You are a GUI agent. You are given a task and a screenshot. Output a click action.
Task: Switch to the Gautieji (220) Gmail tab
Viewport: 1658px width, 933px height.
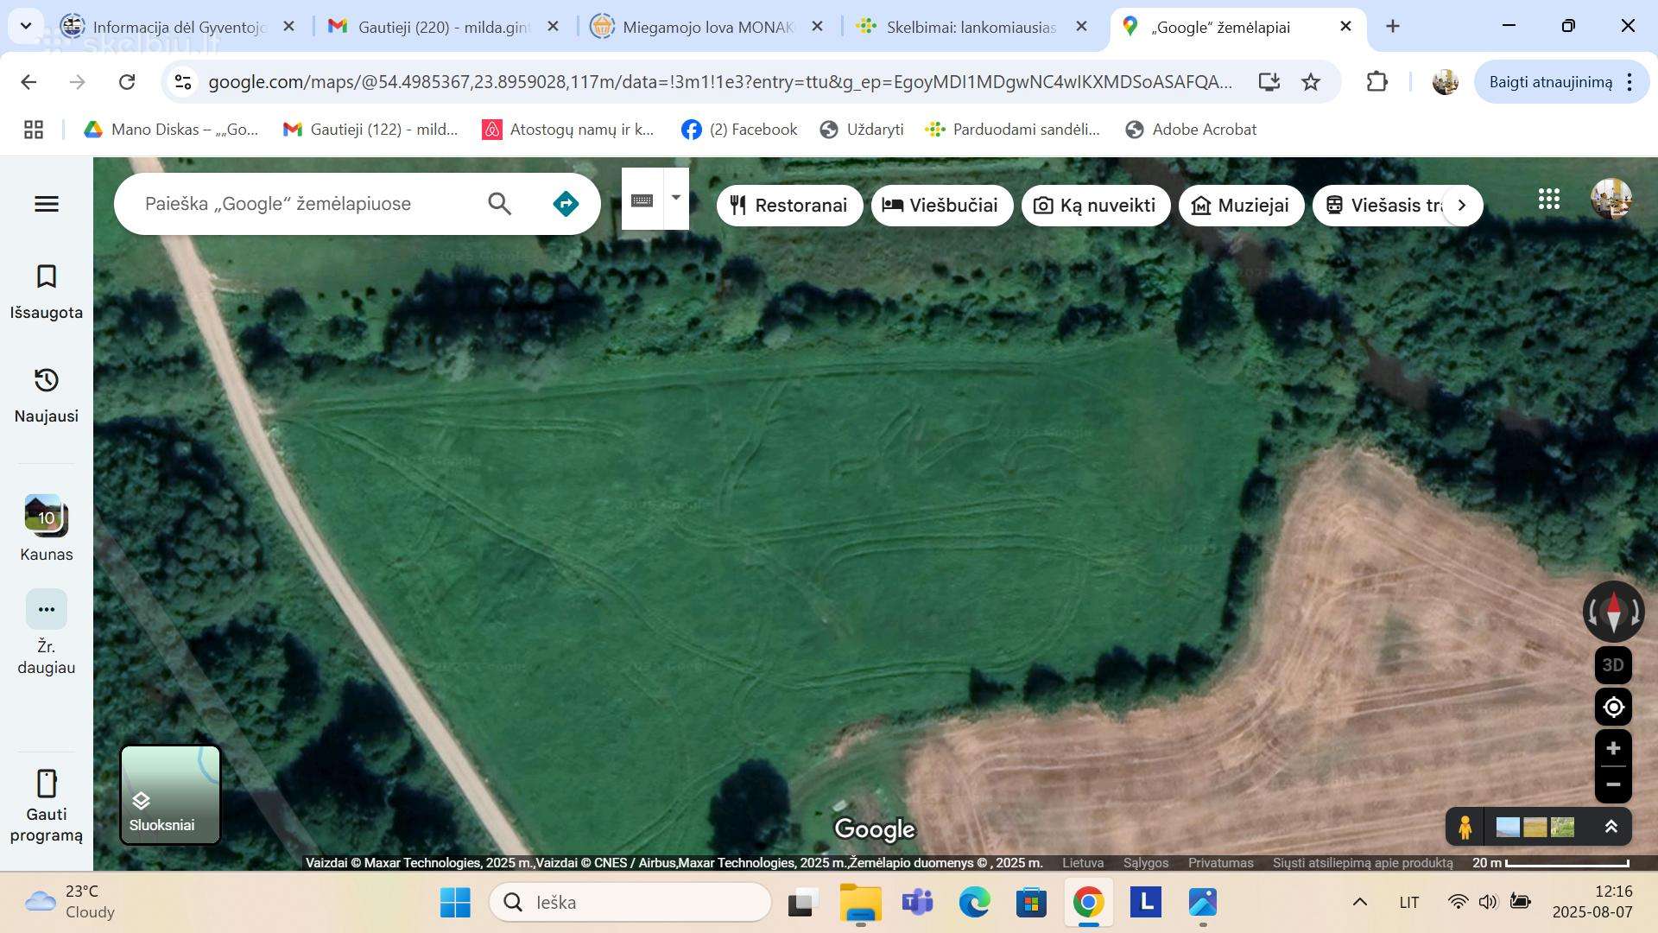click(444, 27)
